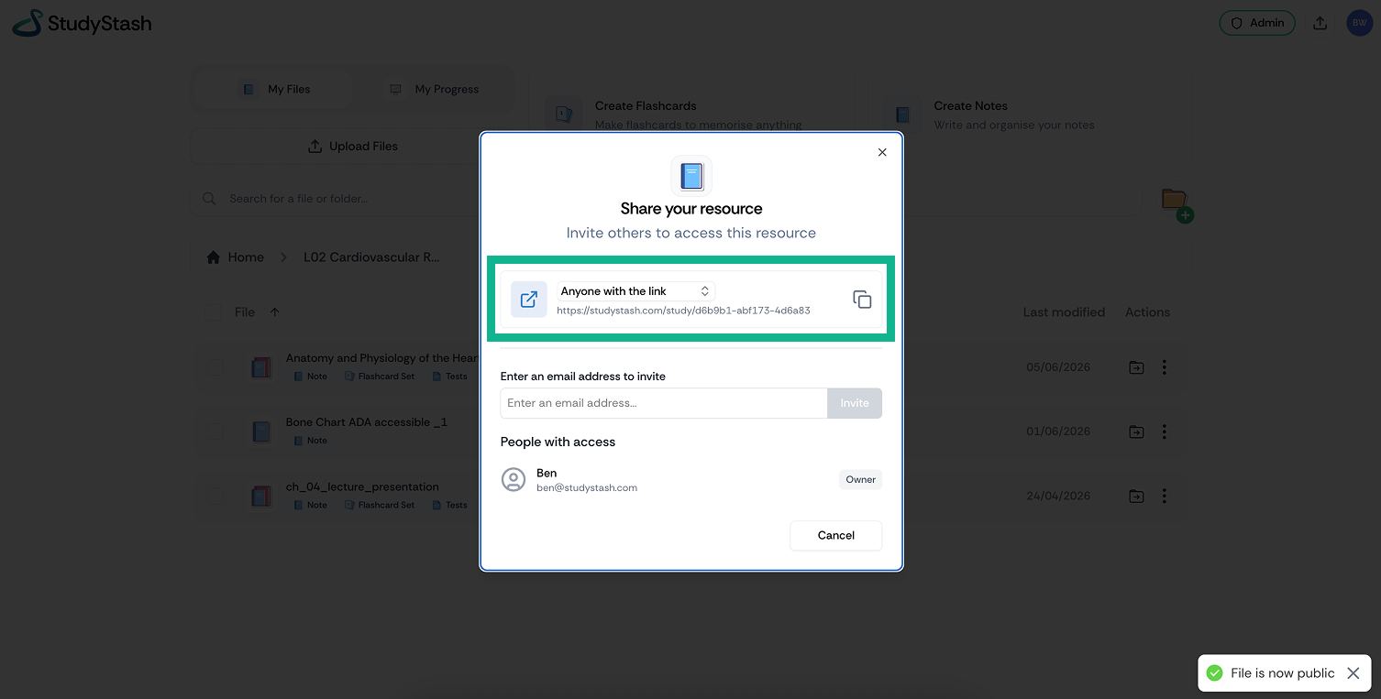Open the Admin badge button
The height and width of the screenshot is (699, 1381).
click(1257, 23)
